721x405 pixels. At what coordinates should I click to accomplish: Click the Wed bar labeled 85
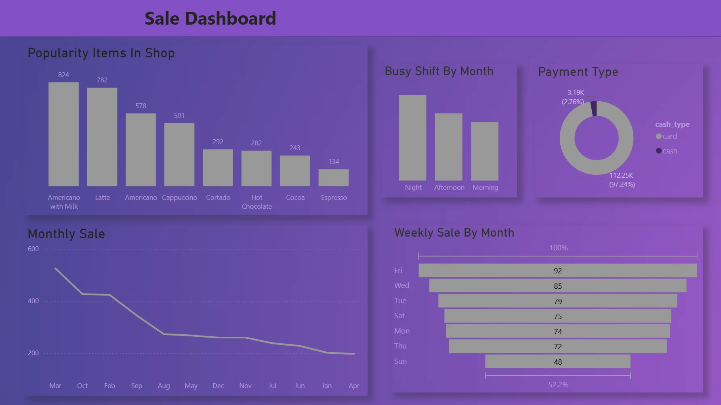(557, 286)
